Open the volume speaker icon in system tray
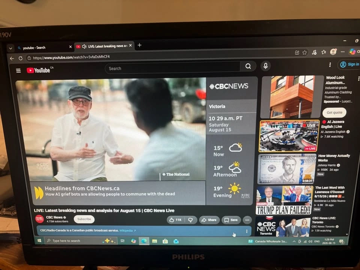The image size is (360, 270). pyautogui.click(x=310, y=241)
